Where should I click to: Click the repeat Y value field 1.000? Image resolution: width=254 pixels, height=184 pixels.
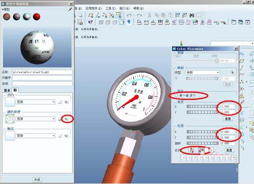[228, 112]
